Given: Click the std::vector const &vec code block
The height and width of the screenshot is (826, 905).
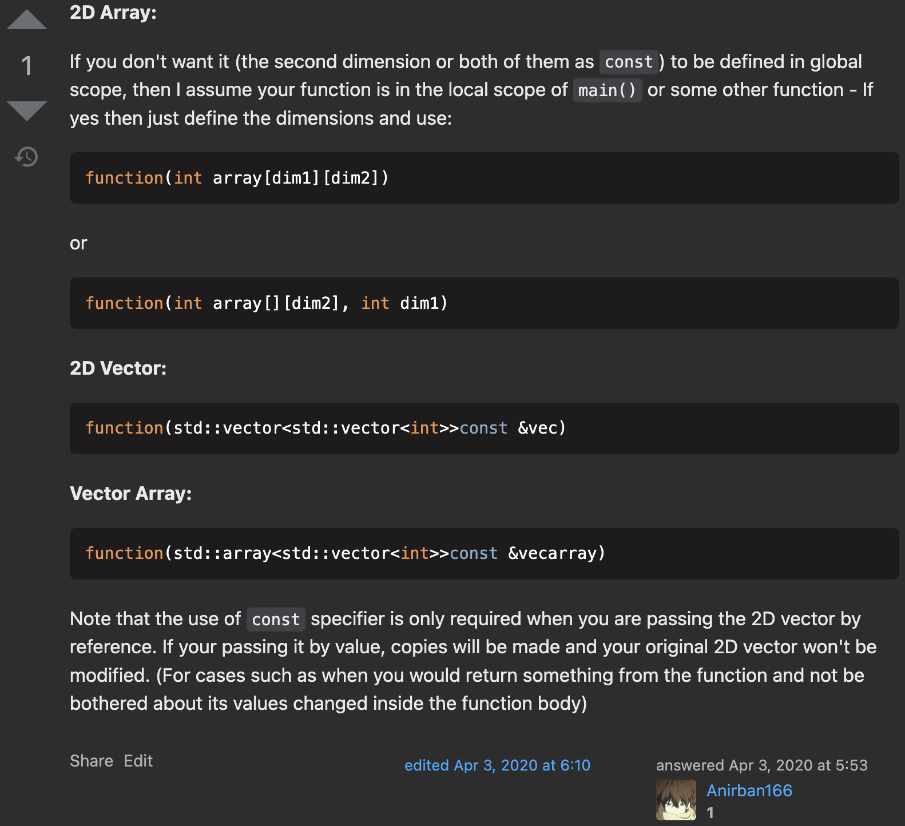Looking at the screenshot, I should click(x=484, y=428).
